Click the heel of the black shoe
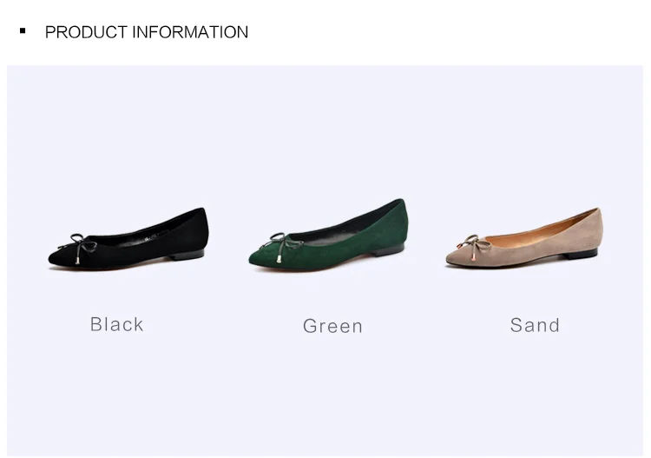The image size is (651, 458). coord(187,255)
